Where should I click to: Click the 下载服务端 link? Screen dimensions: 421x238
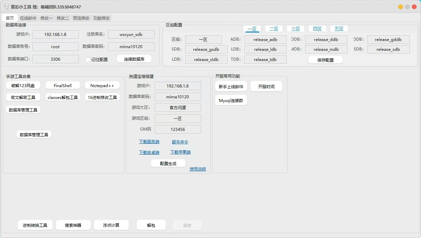click(x=149, y=142)
